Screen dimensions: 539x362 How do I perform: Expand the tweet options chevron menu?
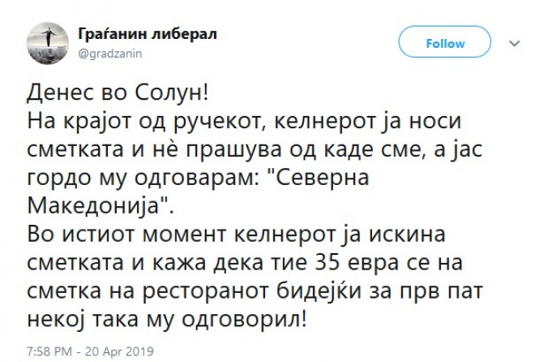coord(514,43)
